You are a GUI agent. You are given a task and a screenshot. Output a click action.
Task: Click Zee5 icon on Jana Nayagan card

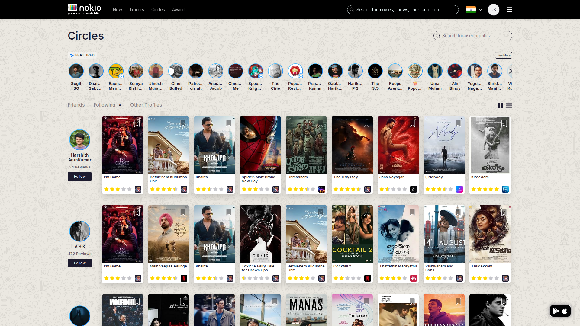(x=414, y=189)
